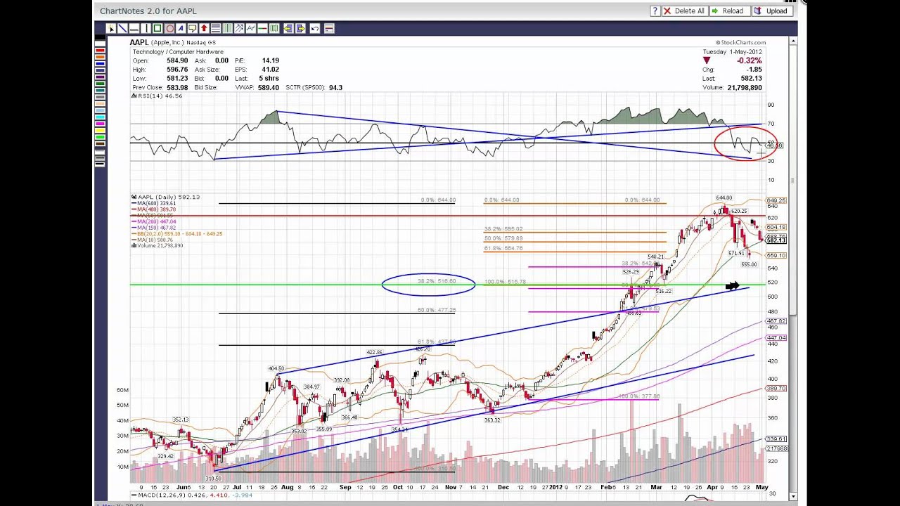Select the arrow pointer selection tool
This screenshot has width=900, height=506.
pyautogui.click(x=111, y=28)
